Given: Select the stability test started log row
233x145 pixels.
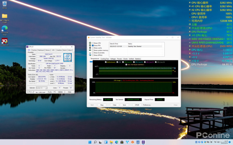Looking at the screenshot, I should point(133,46).
